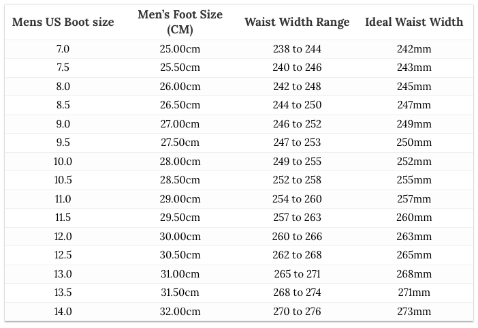Click ideal waist width 247mm
This screenshot has height=328, width=478.
(414, 105)
